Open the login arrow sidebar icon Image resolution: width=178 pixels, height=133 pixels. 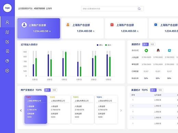7,51
